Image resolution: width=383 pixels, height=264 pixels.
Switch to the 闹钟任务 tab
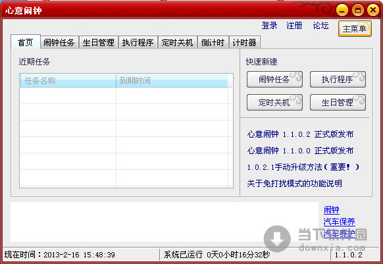pos(59,43)
